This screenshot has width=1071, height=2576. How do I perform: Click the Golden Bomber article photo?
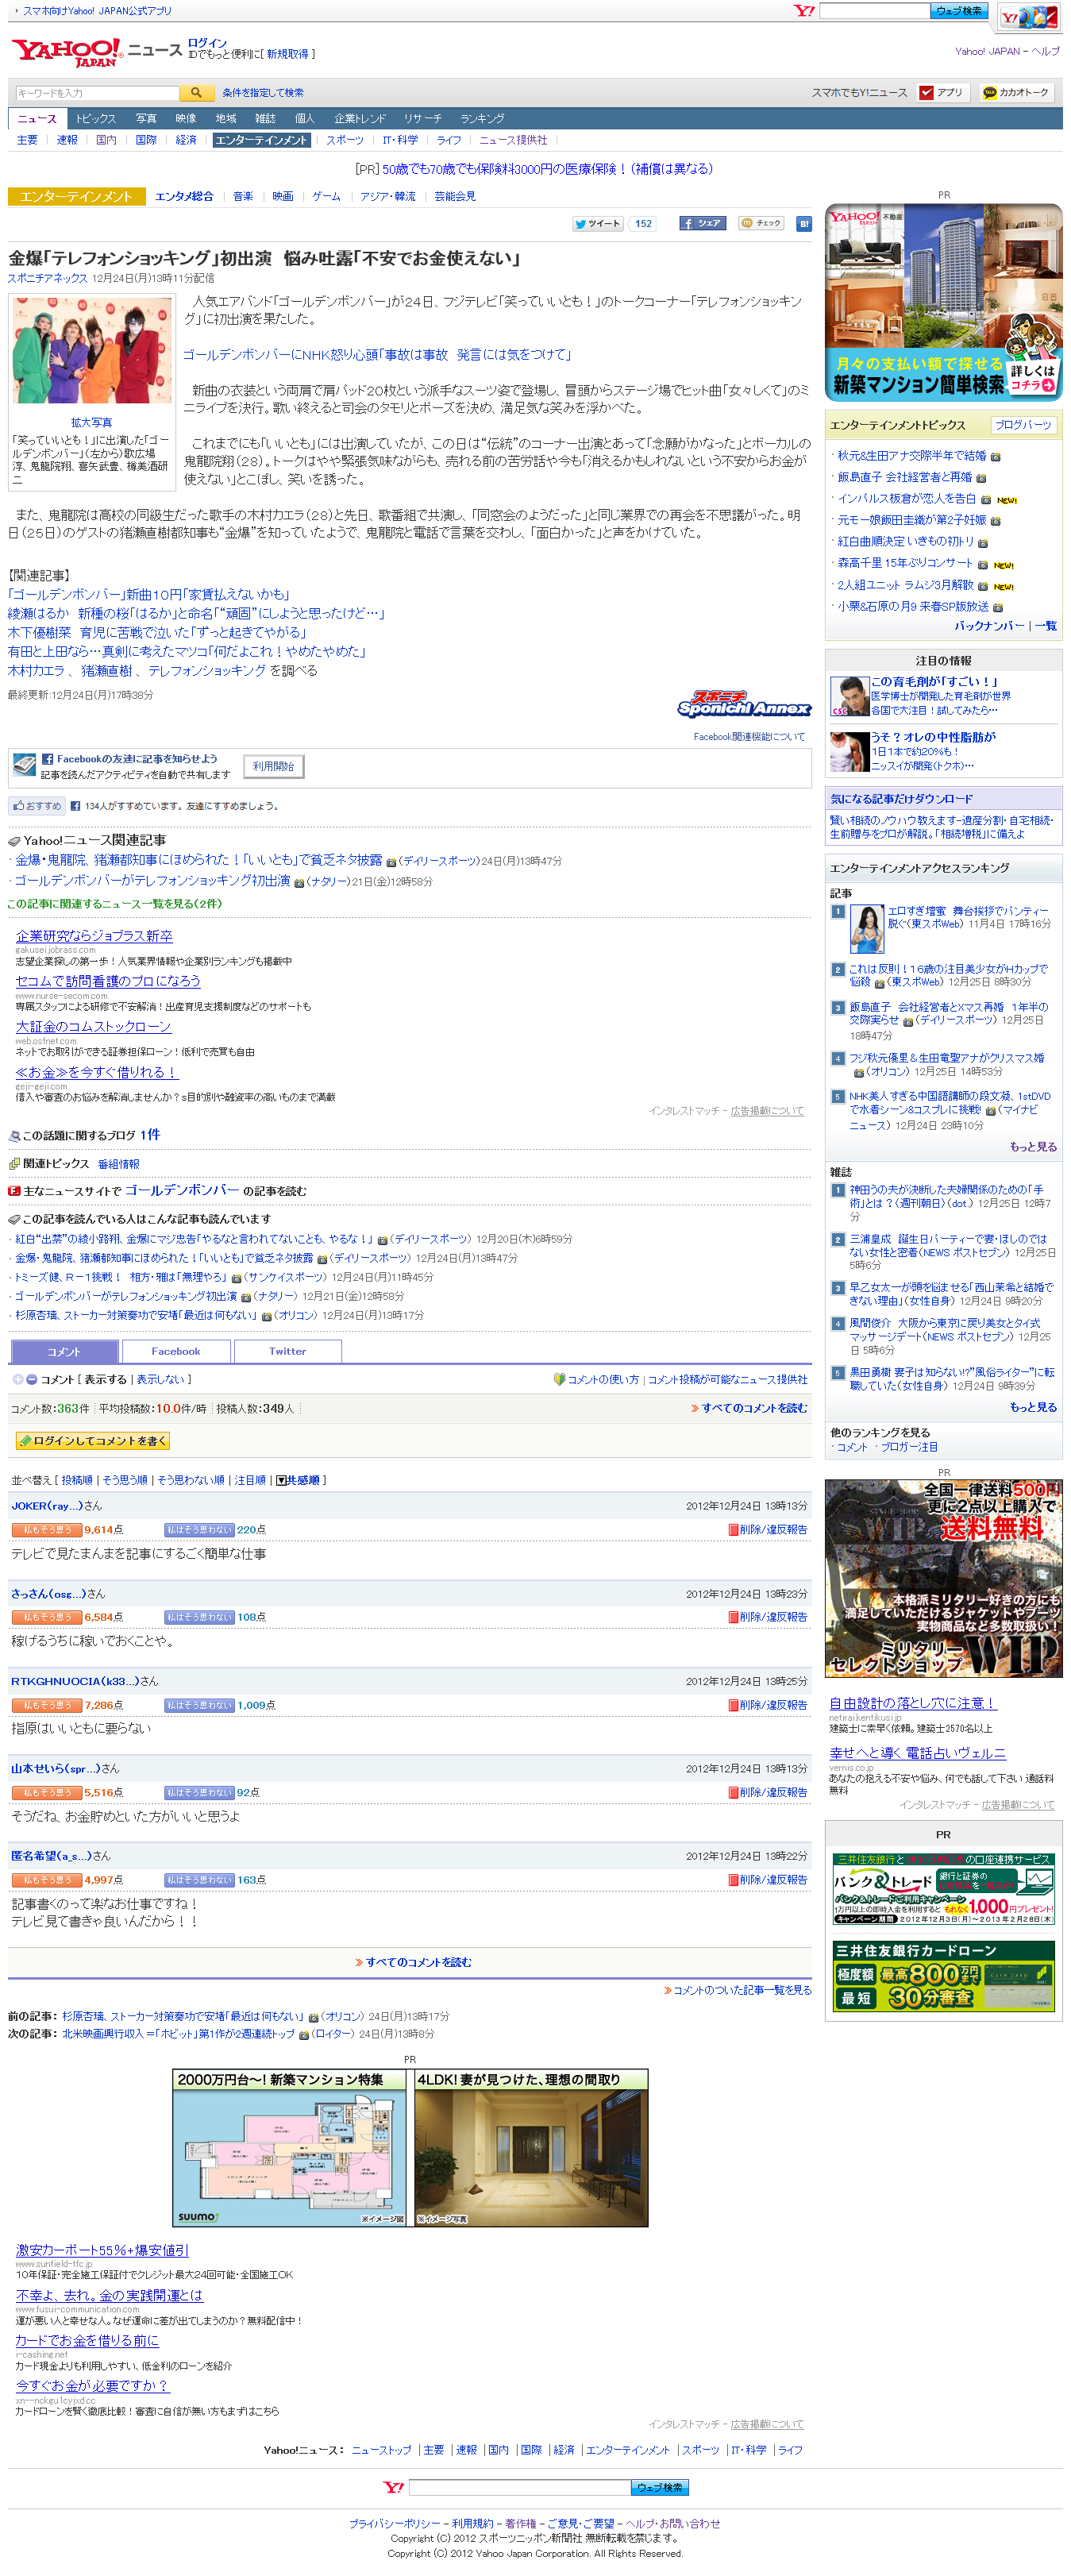[x=91, y=351]
